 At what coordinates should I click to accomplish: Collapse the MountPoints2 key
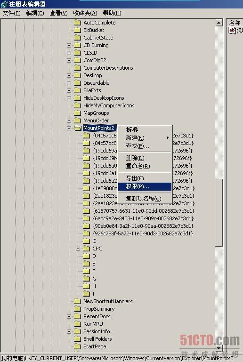(x=69, y=128)
